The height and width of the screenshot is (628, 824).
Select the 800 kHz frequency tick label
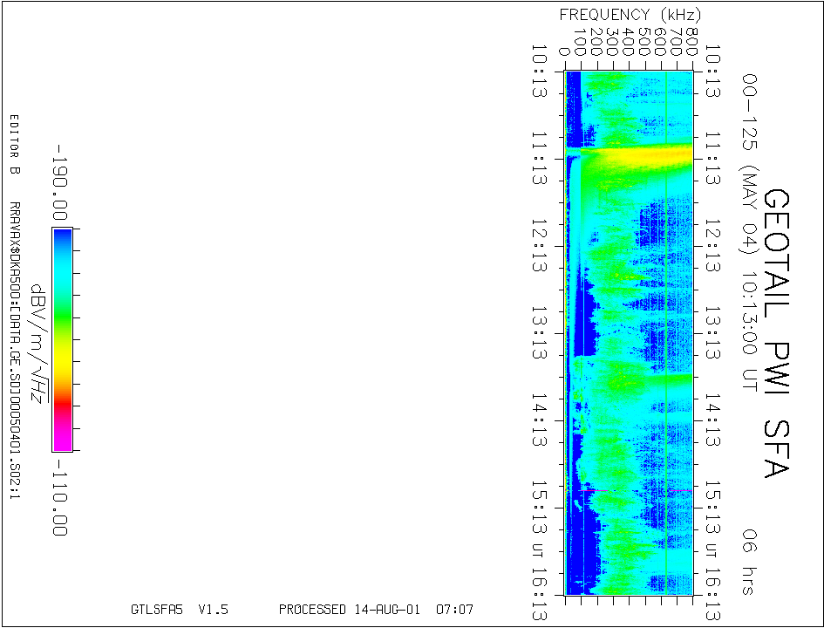(x=691, y=40)
